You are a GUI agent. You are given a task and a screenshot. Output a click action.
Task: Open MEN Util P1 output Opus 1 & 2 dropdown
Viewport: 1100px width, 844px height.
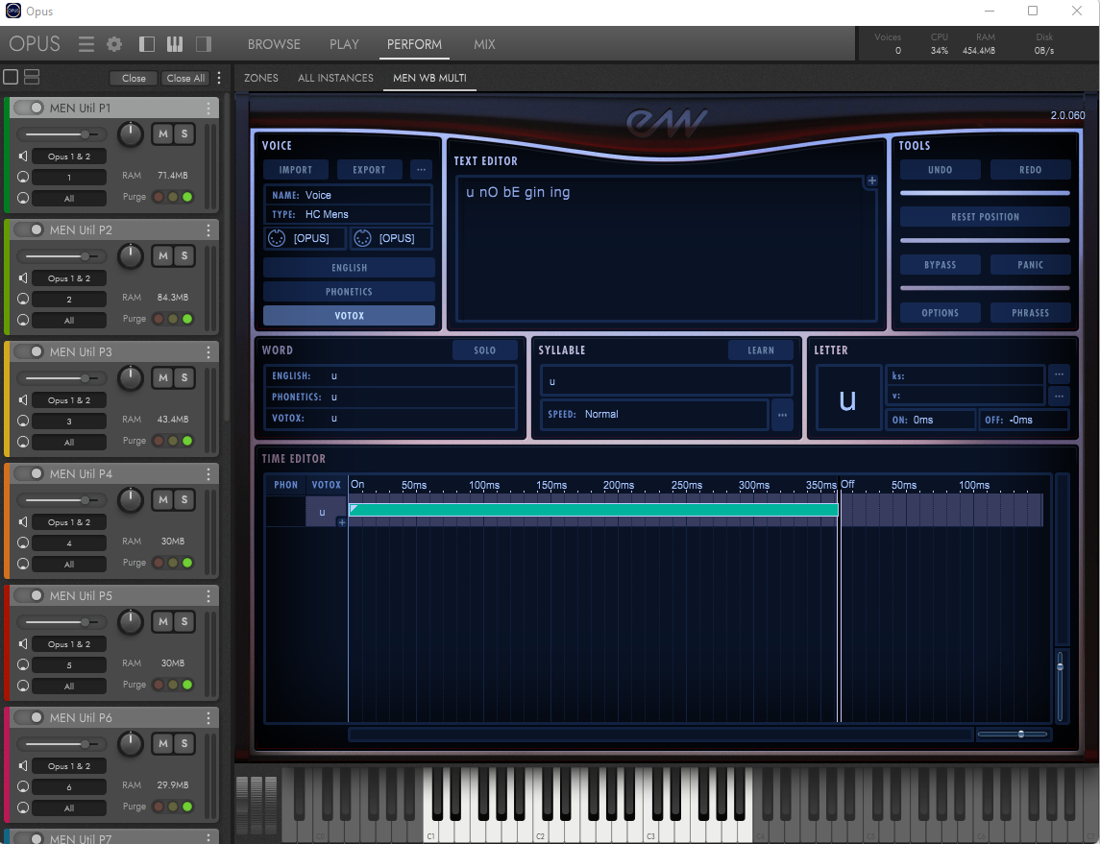coord(69,157)
